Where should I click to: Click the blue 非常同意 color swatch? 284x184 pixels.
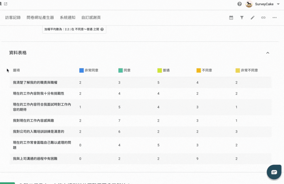[82, 70]
